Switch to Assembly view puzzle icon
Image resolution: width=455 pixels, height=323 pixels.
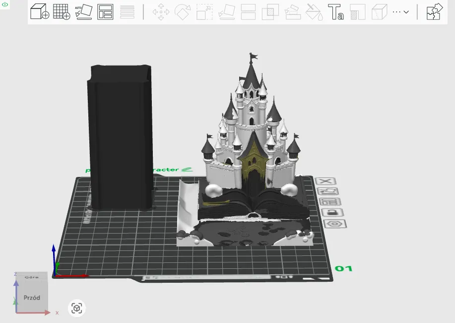434,11
